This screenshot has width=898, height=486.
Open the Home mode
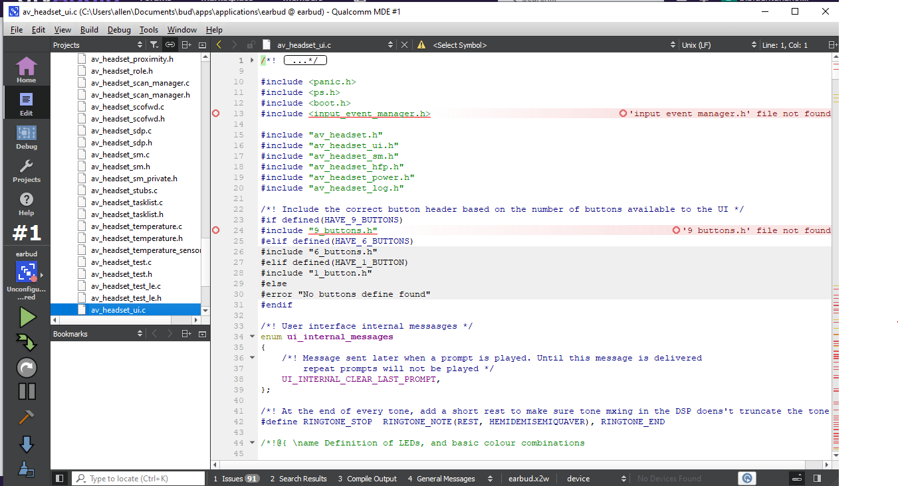[26, 69]
